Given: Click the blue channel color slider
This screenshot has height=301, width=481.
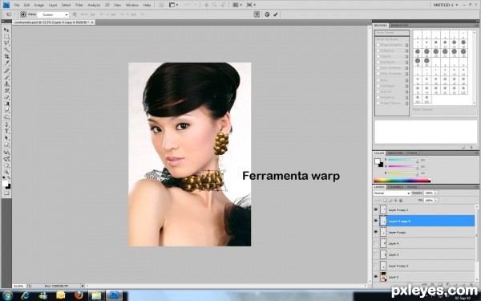Looking at the screenshot, I should coord(402,173).
